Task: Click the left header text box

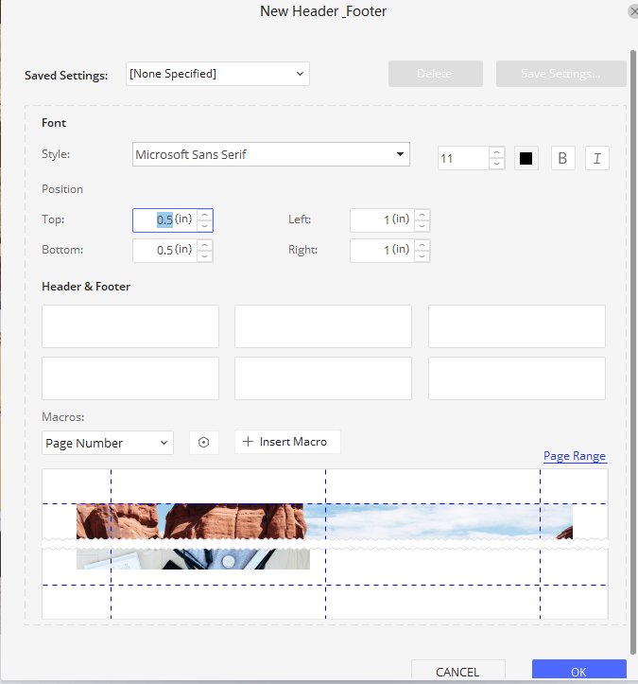Action: click(x=130, y=326)
